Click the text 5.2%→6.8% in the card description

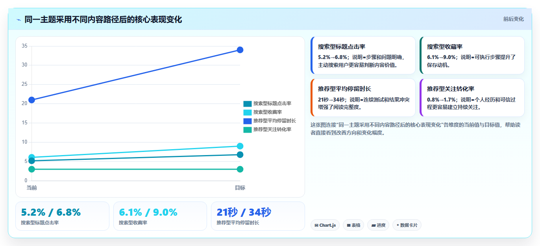tap(333, 57)
